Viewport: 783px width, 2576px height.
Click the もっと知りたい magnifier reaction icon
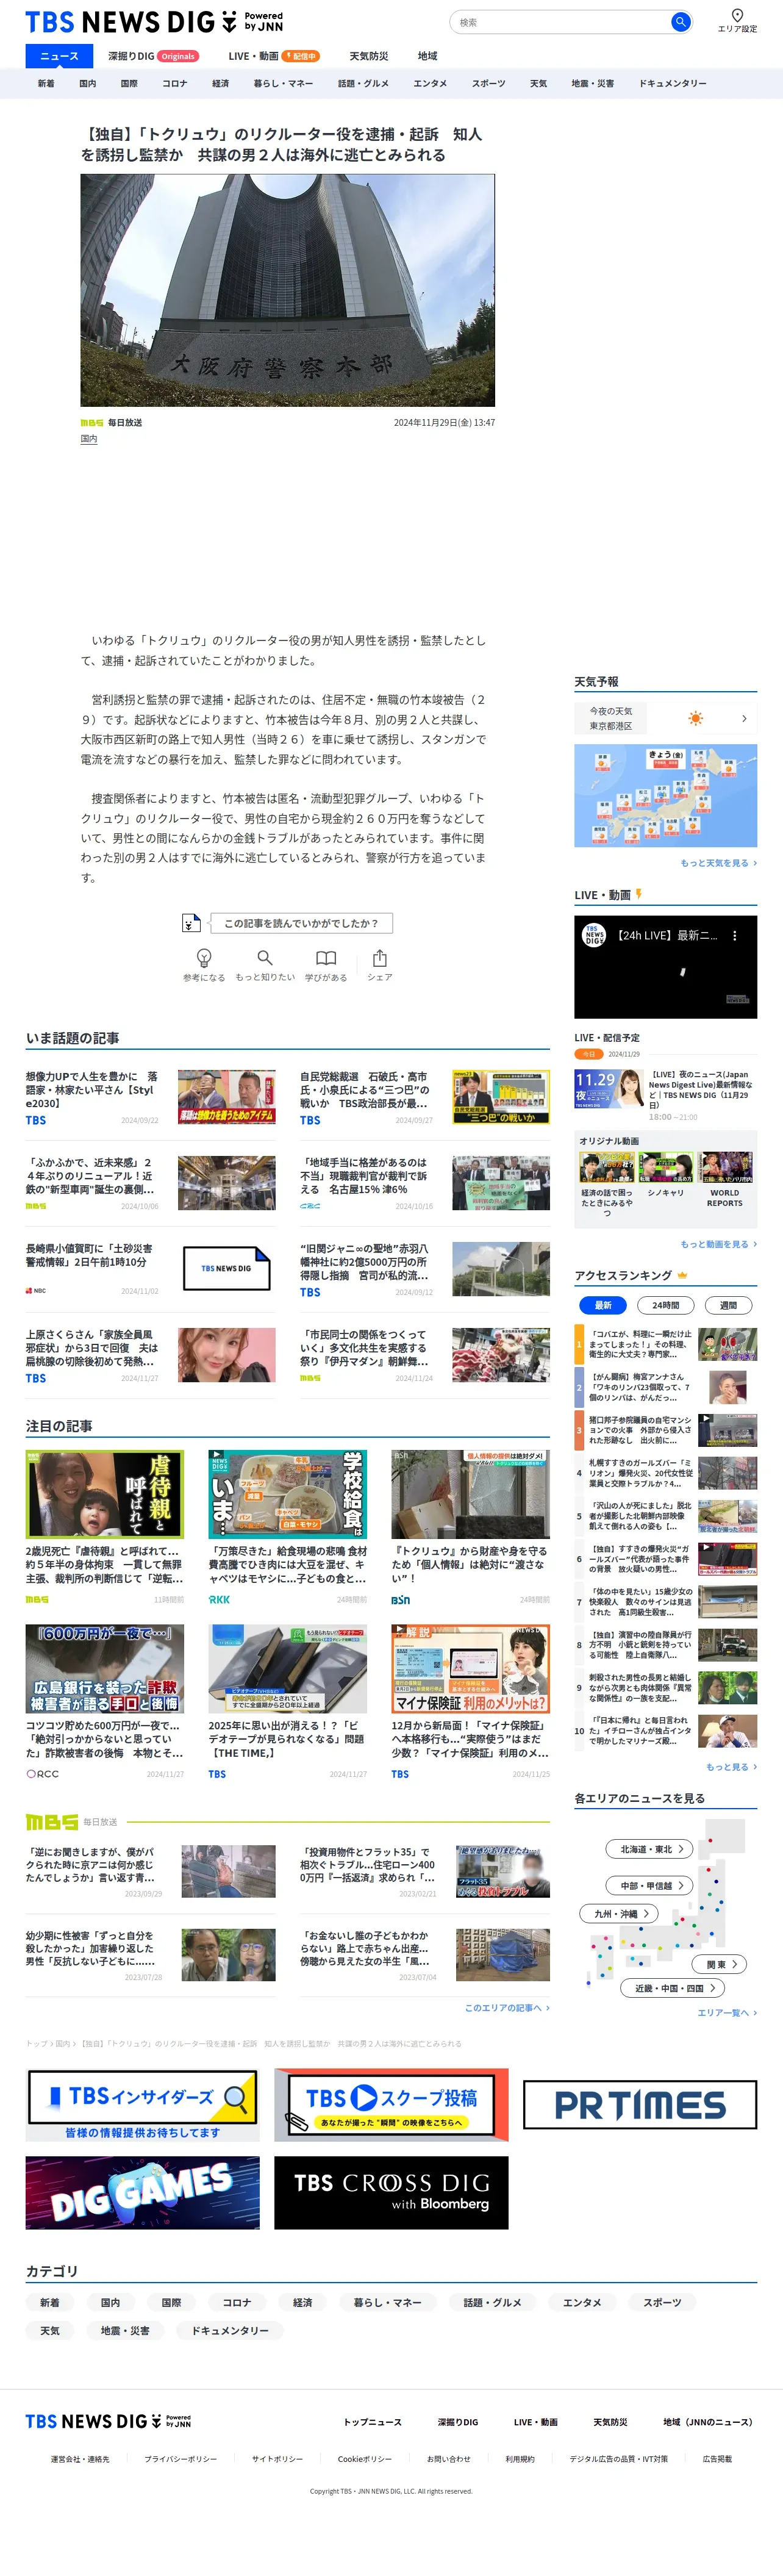tap(265, 957)
